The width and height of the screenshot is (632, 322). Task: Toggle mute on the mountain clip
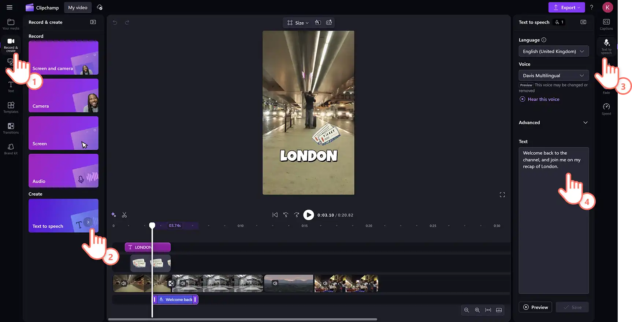click(275, 283)
